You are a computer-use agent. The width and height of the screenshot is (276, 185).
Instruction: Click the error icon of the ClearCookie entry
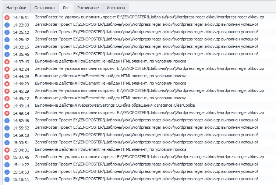pos(7,106)
